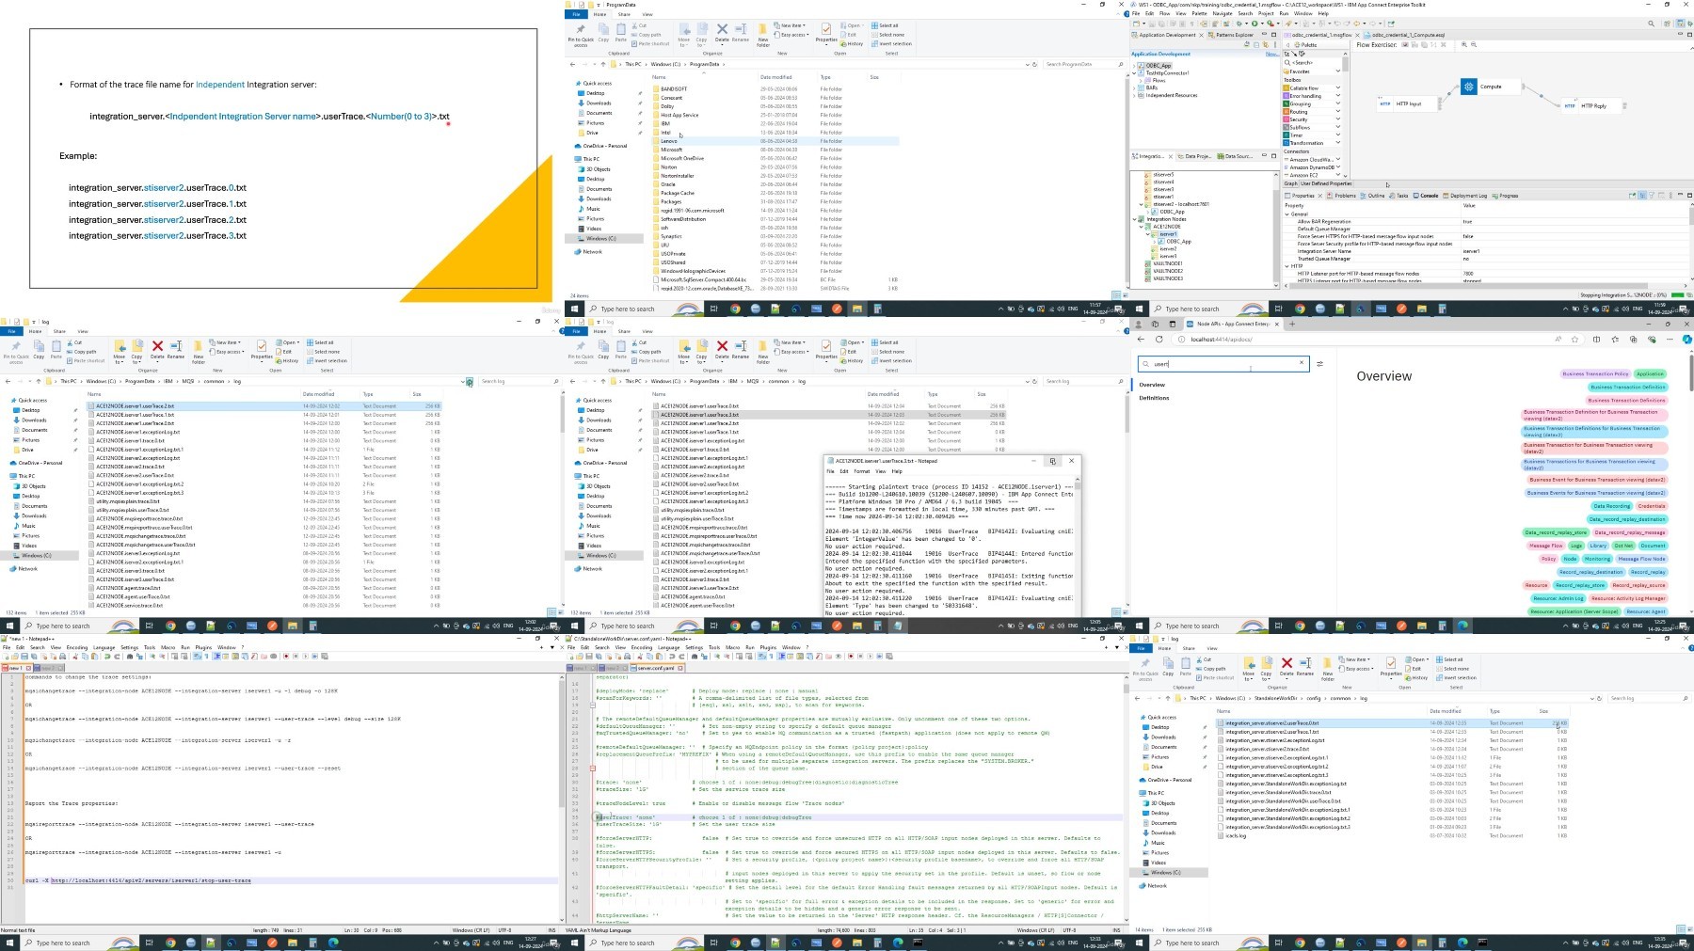Click the Edge browser refresh icon

coord(1159,339)
